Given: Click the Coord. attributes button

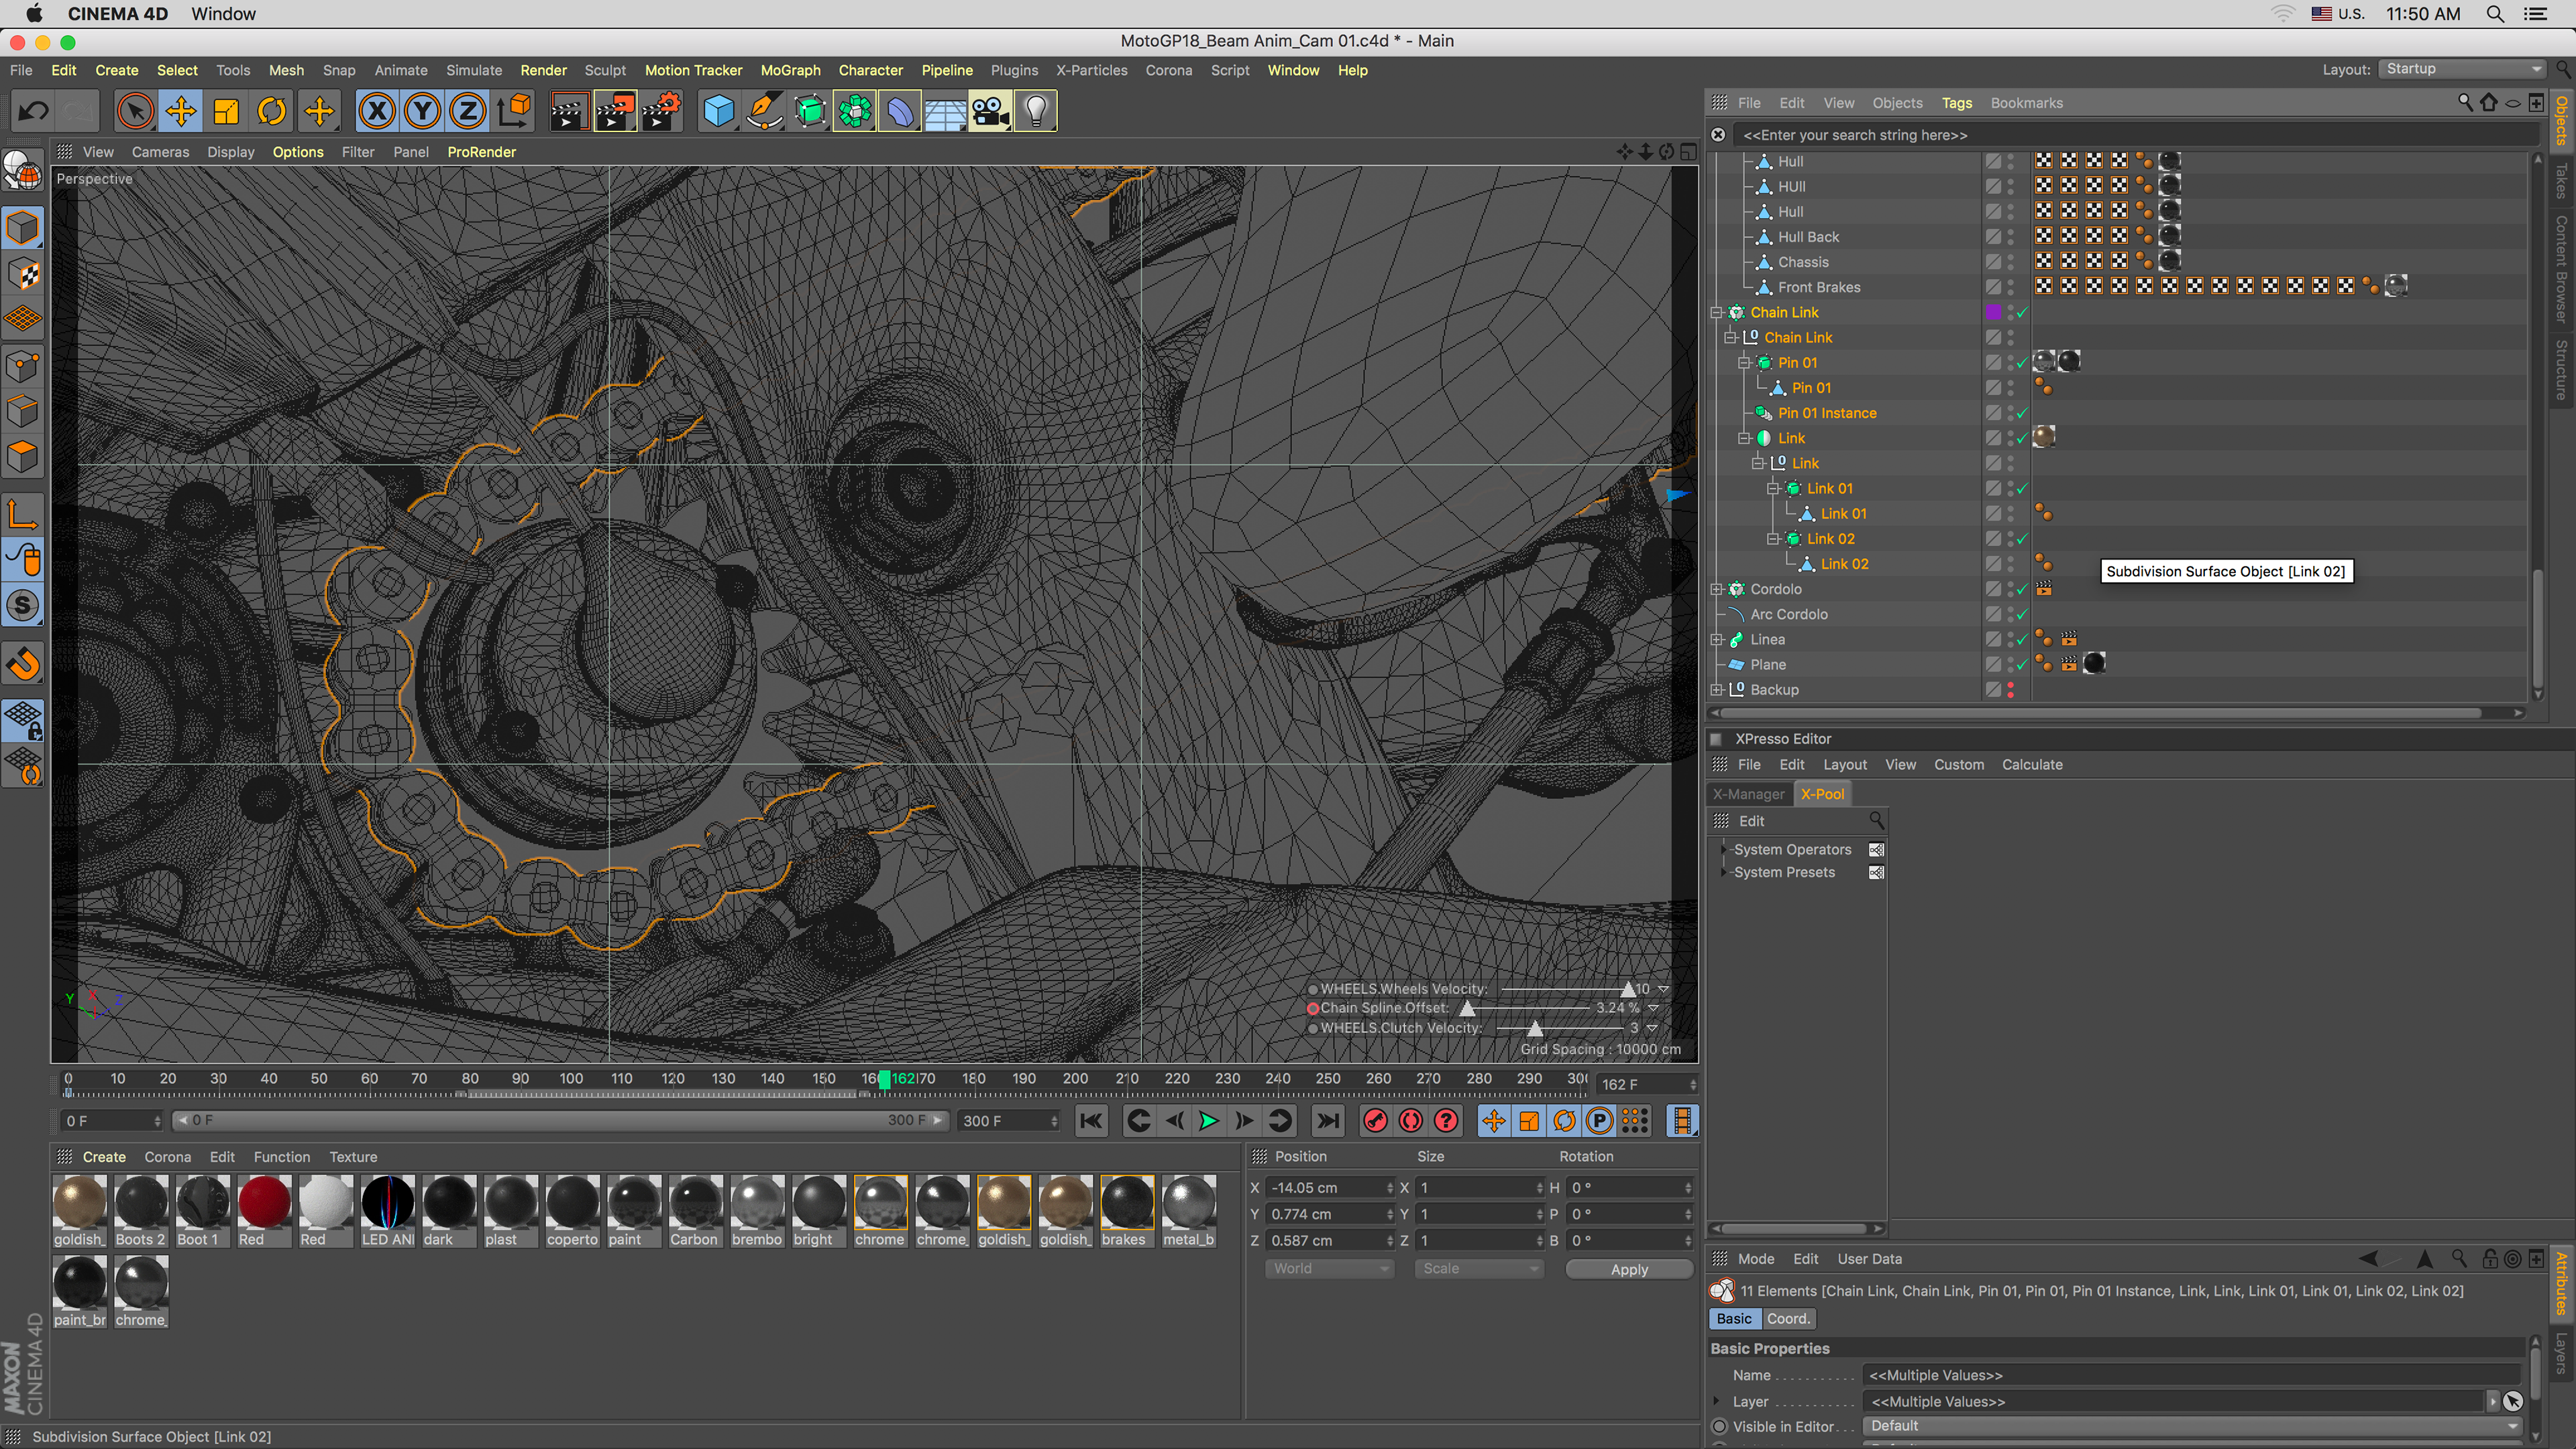Looking at the screenshot, I should tap(1788, 1319).
